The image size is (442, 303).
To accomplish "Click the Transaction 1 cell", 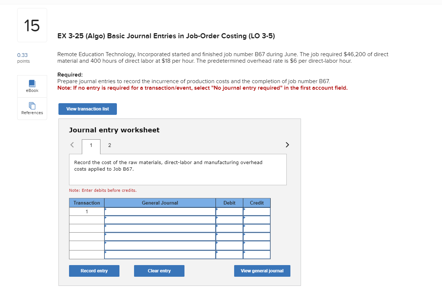I will pos(87,211).
